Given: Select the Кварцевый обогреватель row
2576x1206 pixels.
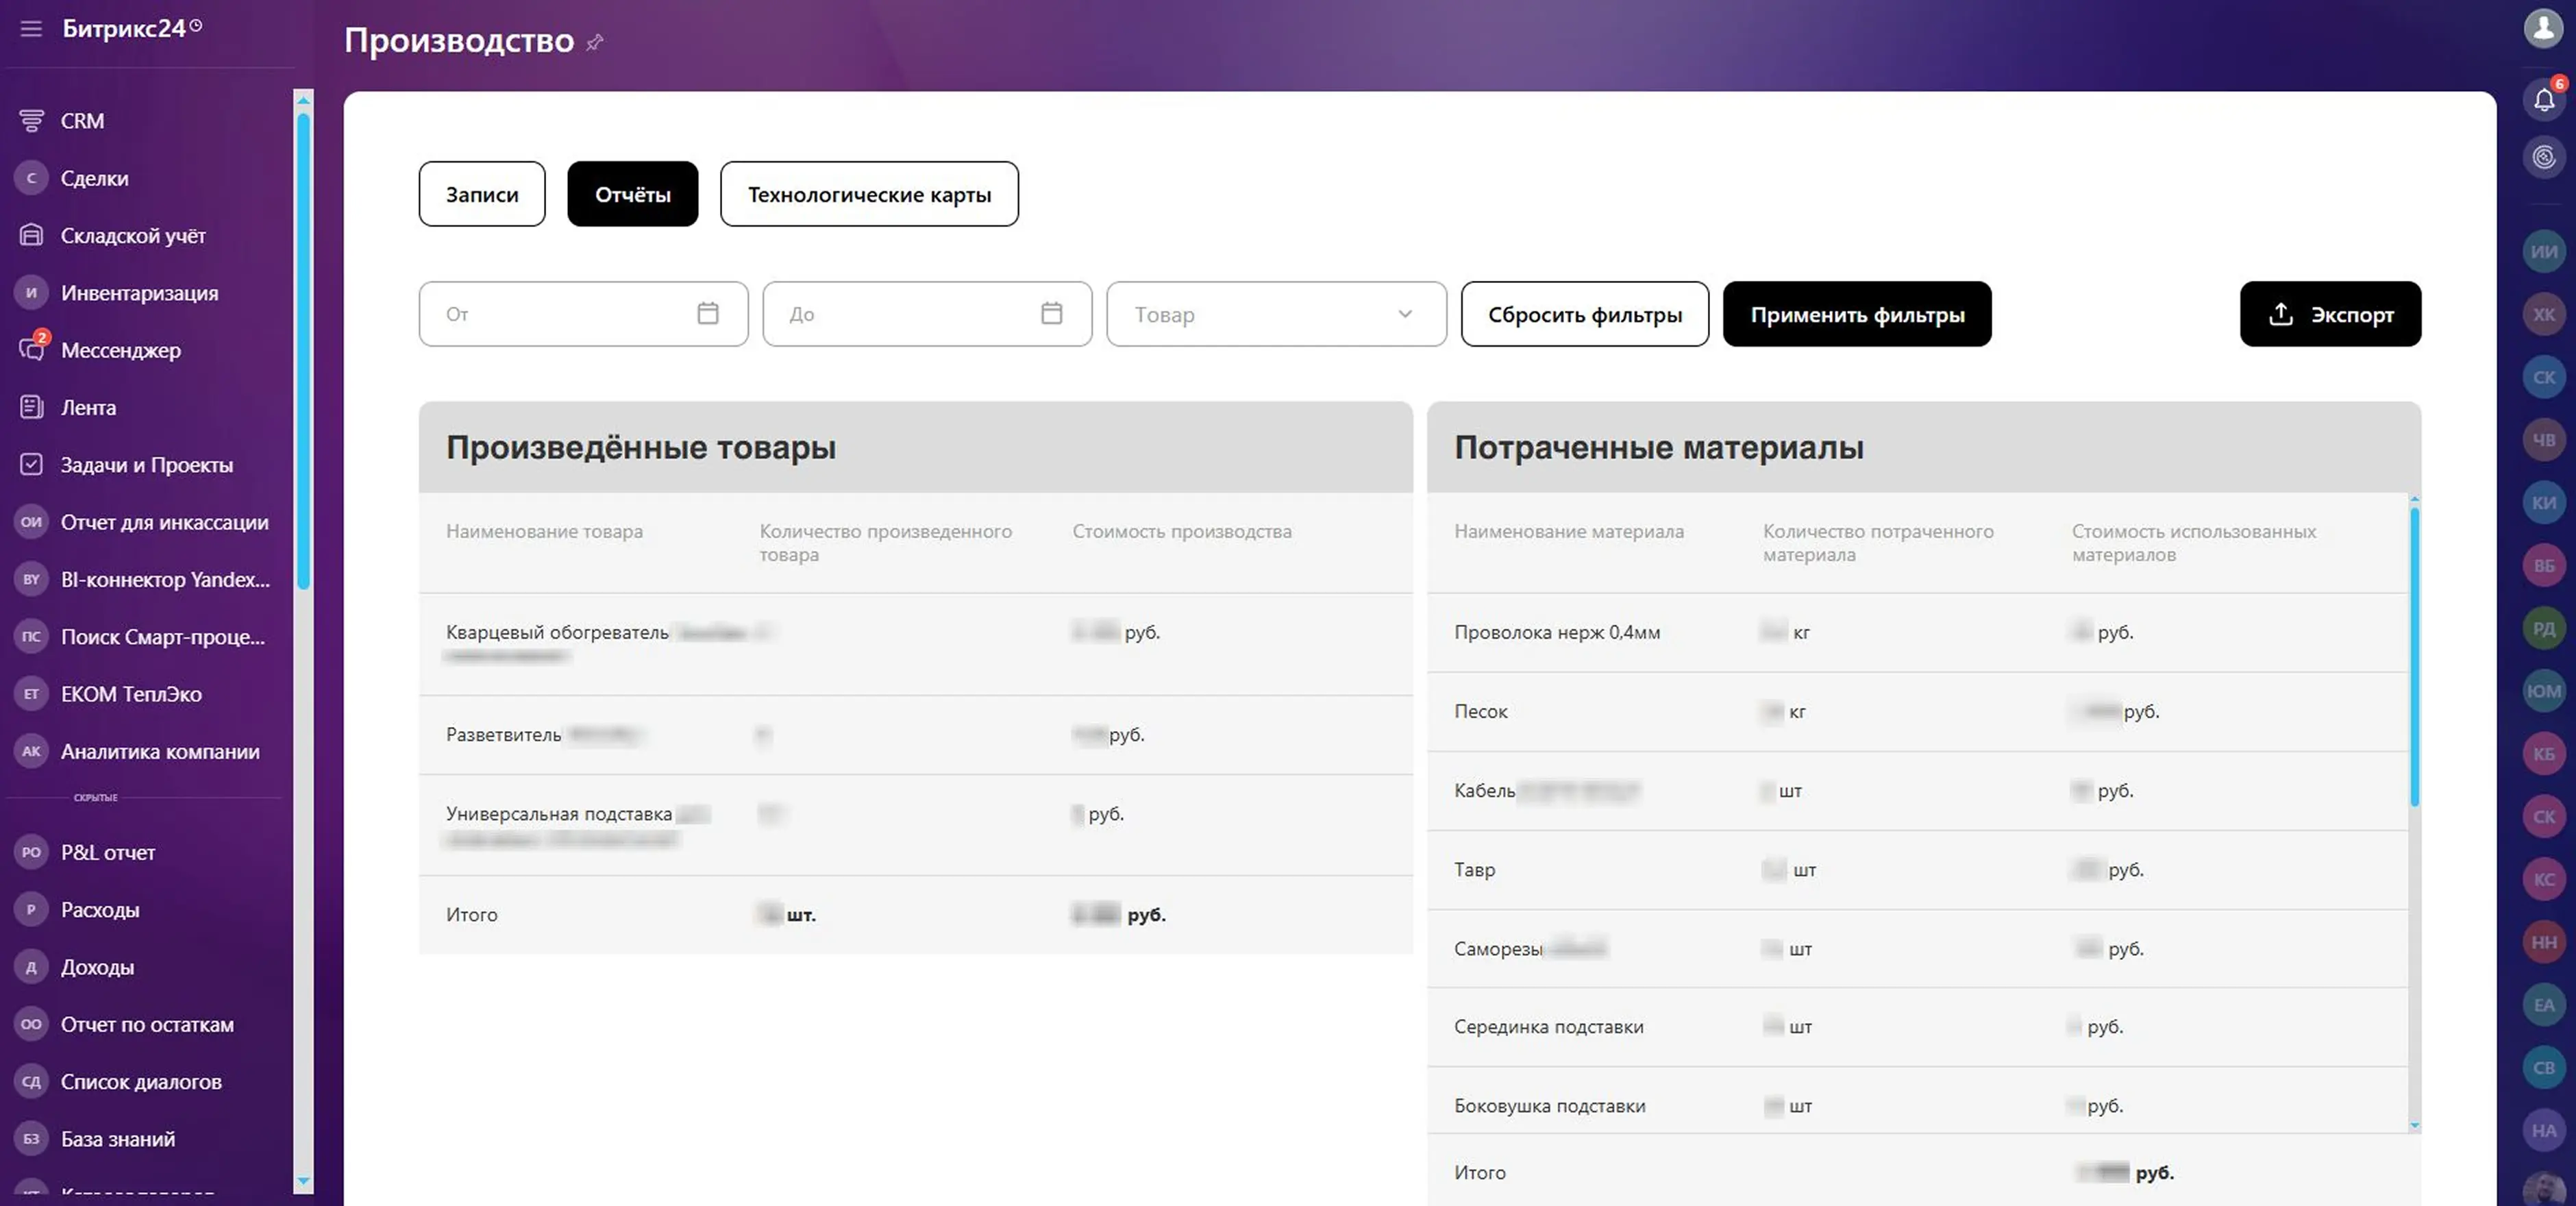Looking at the screenshot, I should (915, 644).
